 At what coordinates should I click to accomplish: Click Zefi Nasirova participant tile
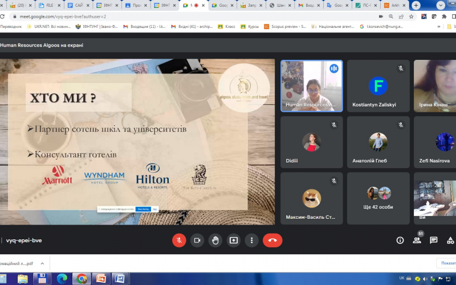click(x=435, y=142)
